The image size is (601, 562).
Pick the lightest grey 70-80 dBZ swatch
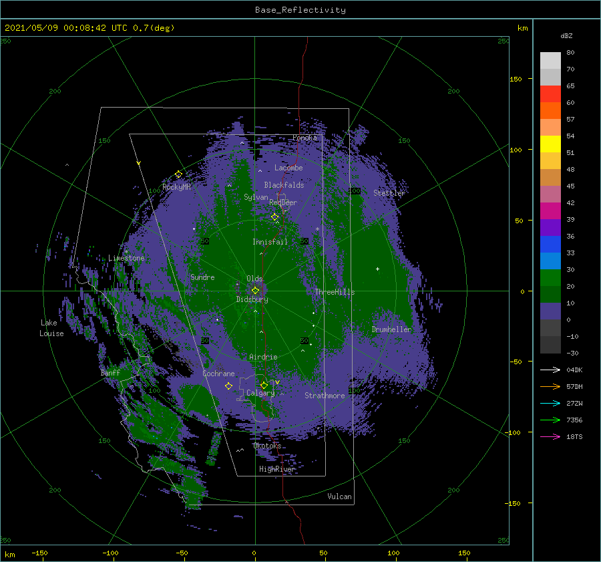coord(550,61)
